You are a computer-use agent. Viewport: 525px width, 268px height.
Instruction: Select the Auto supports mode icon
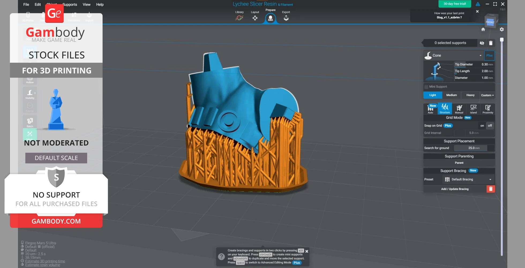click(x=430, y=109)
